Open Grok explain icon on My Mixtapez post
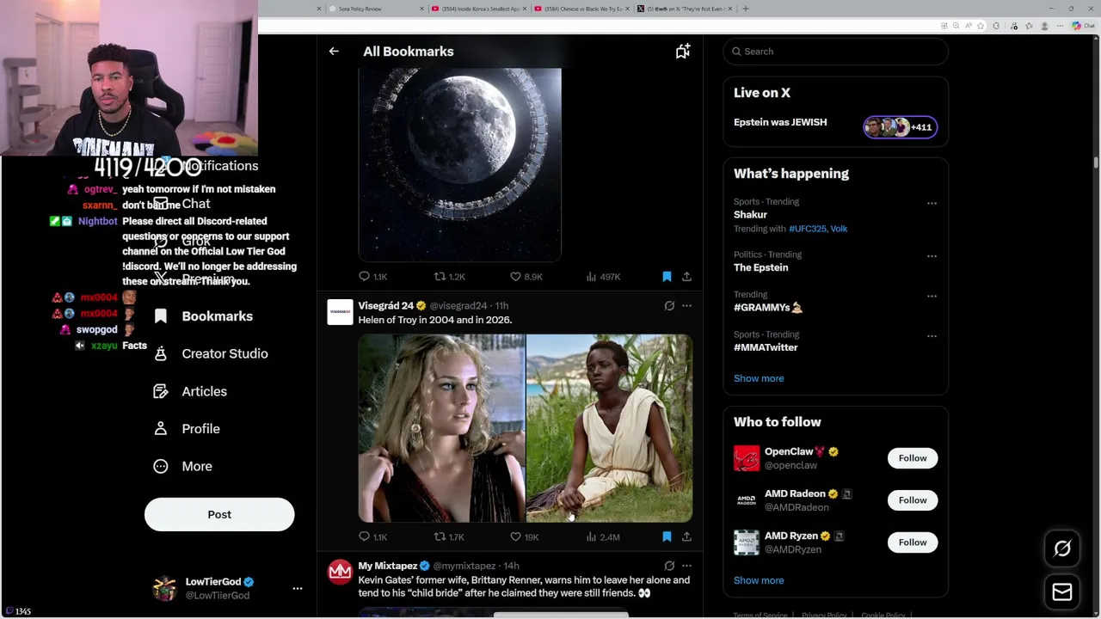 (x=669, y=566)
